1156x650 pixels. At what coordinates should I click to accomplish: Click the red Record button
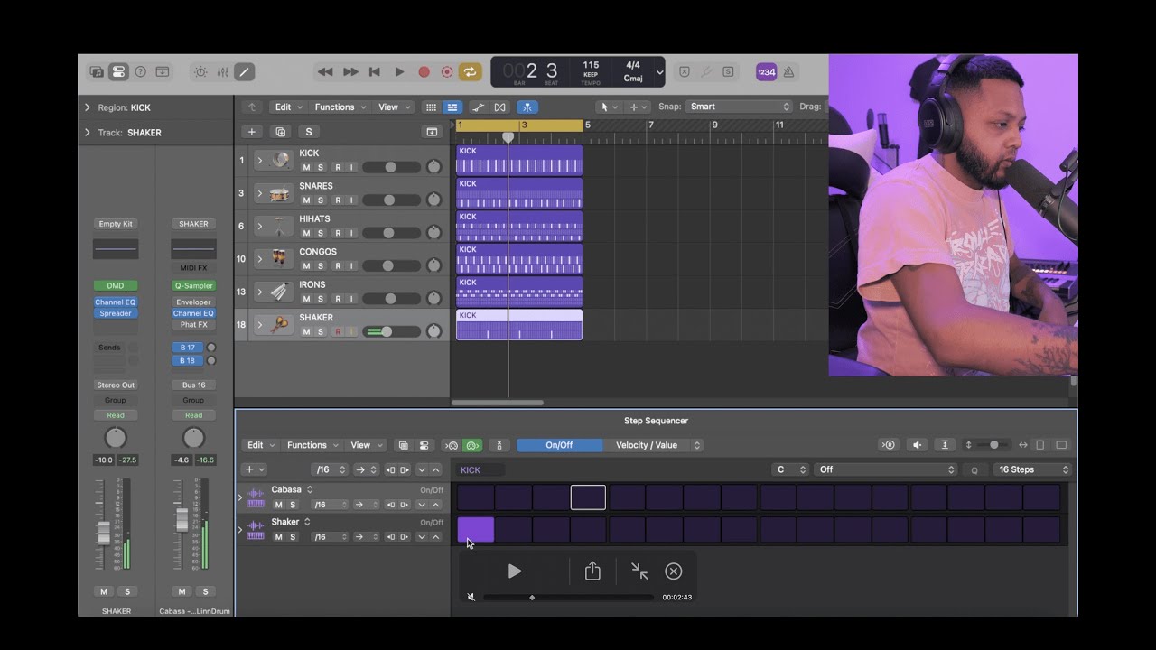coord(424,72)
